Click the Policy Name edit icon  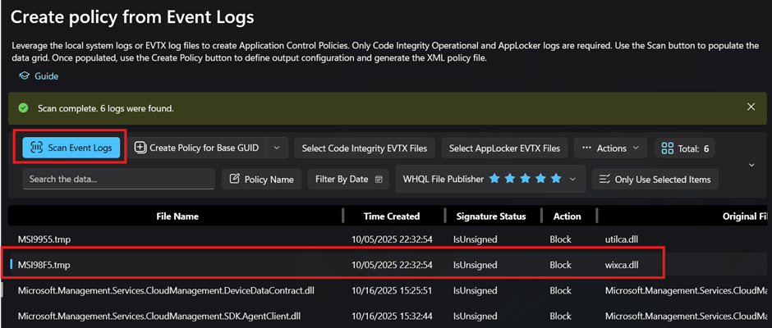click(x=236, y=179)
